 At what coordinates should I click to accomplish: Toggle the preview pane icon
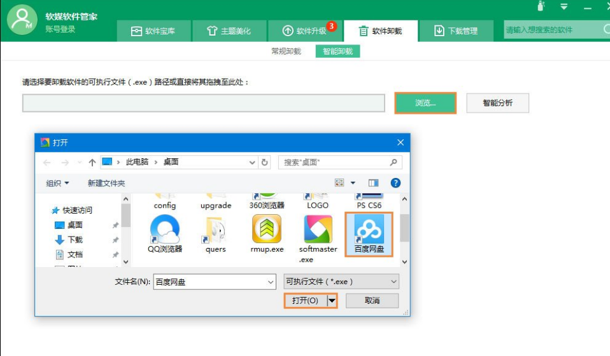click(374, 182)
